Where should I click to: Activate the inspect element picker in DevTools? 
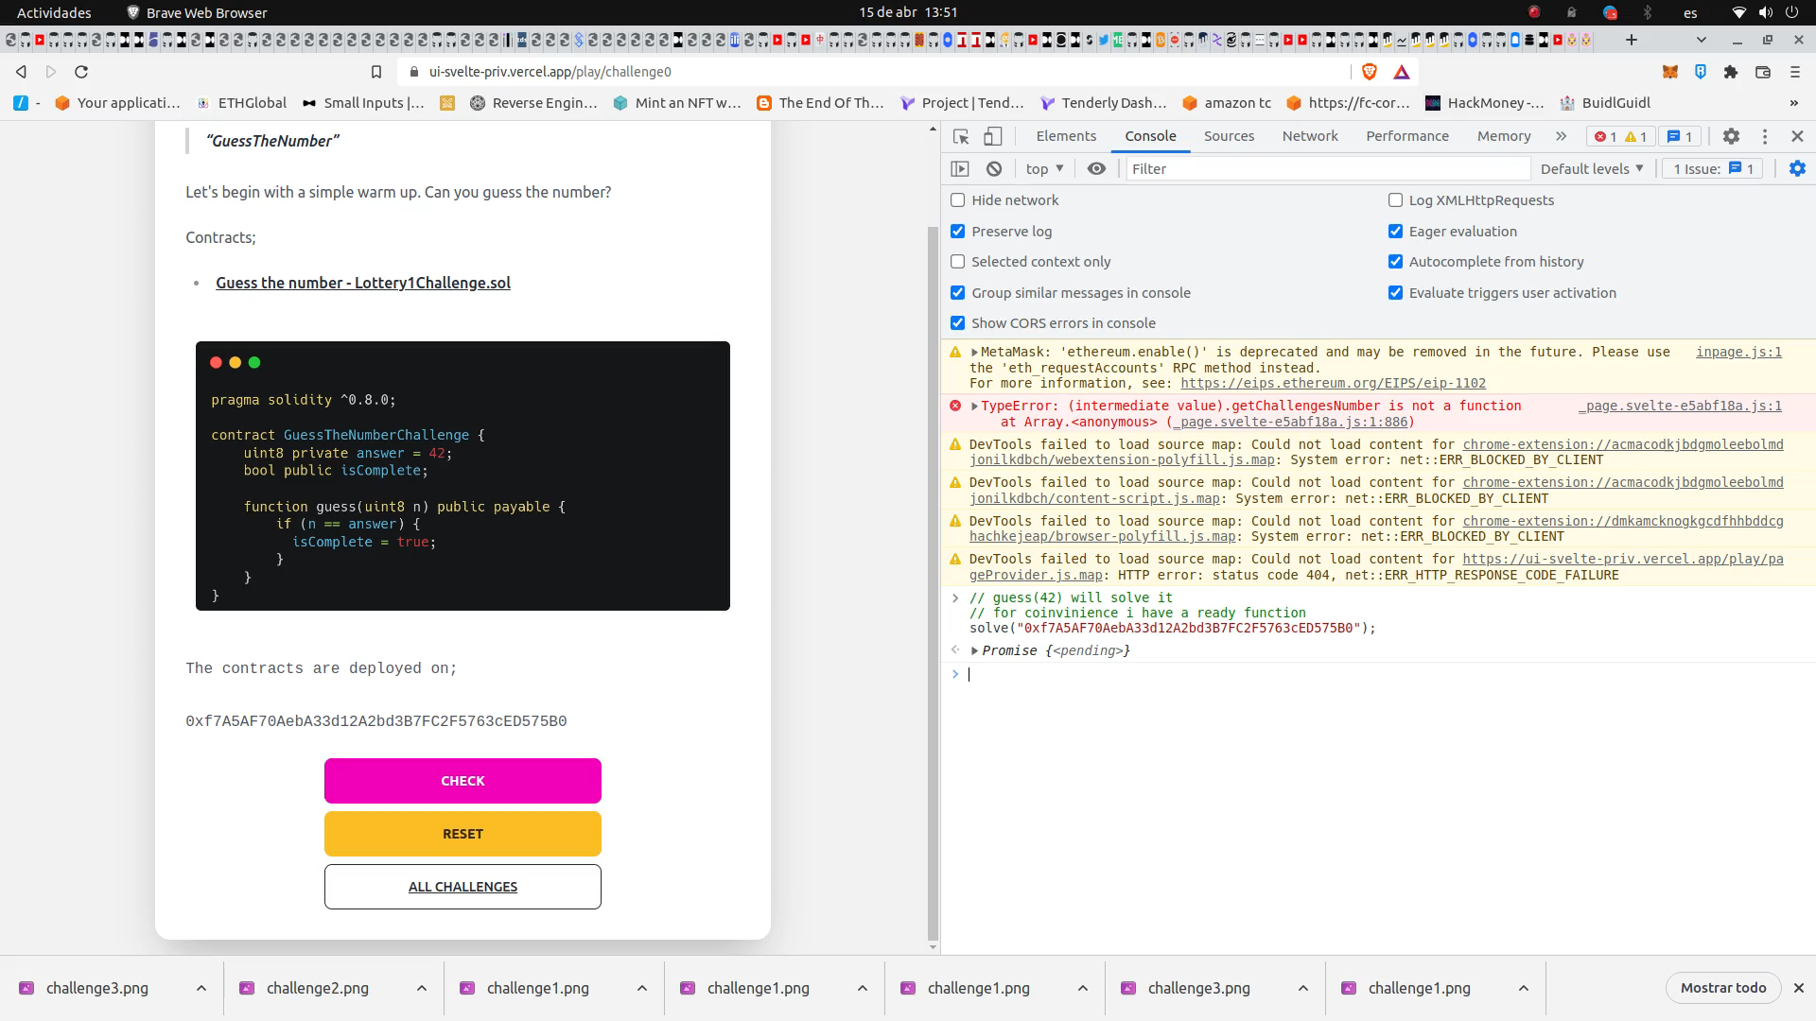pos(961,136)
